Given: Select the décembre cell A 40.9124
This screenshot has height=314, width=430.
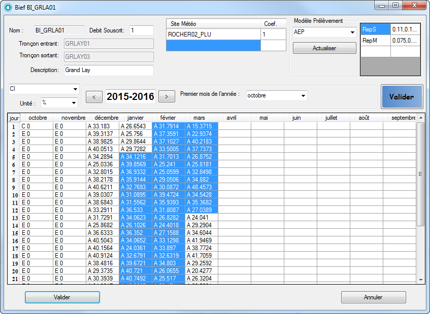Looking at the screenshot, I should 103,256.
